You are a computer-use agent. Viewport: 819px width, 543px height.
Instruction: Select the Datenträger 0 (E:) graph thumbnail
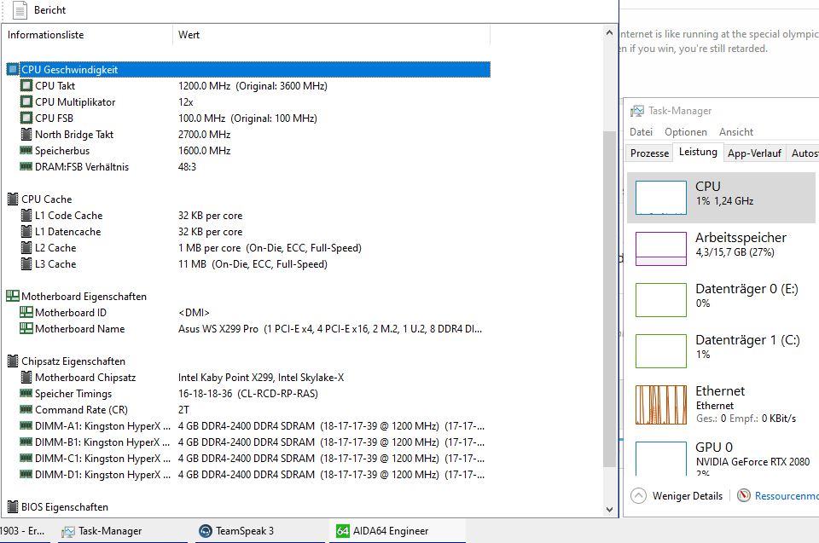point(660,300)
